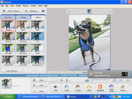The image size is (132, 99).
Task: Close the 512 Card notification popup
Action: [x=130, y=72]
